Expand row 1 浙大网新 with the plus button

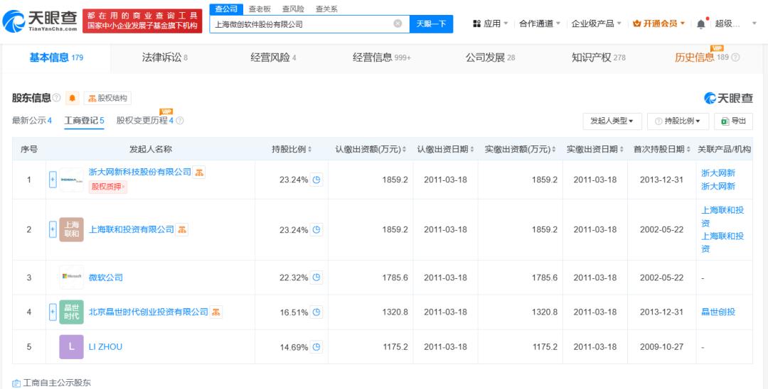tap(52, 180)
